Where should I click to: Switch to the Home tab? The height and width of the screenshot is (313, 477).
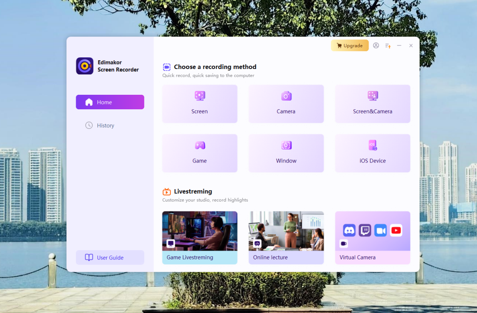click(x=110, y=102)
